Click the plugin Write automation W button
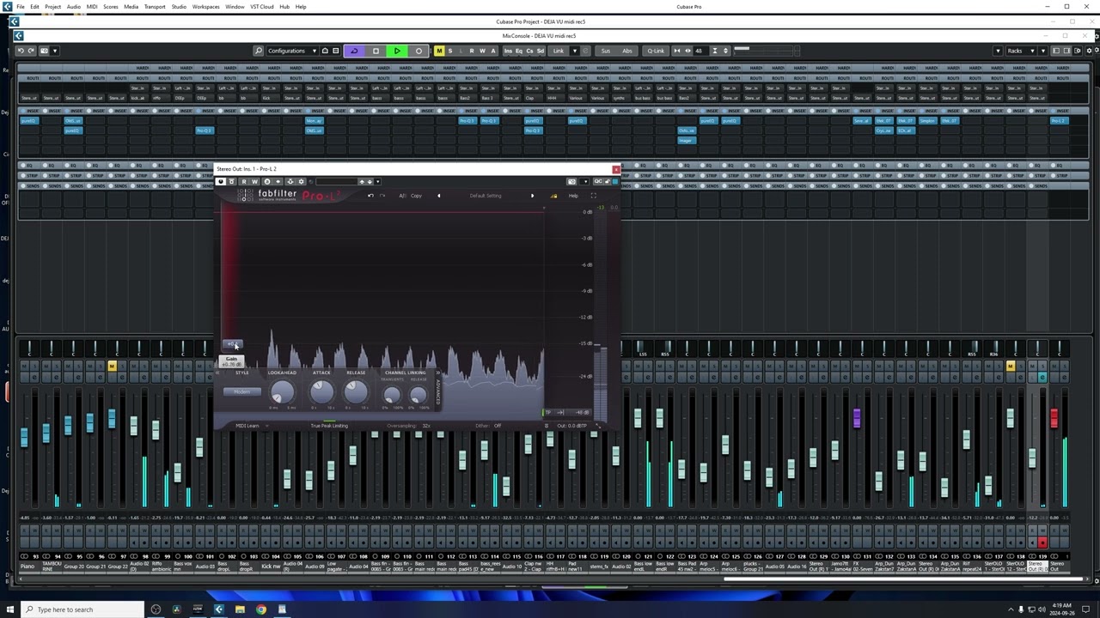Viewport: 1100px width, 618px height. pos(254,181)
